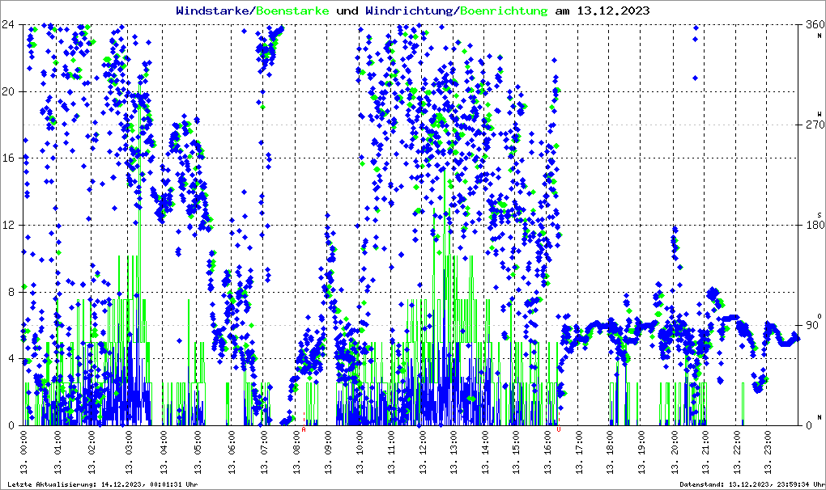
Task: Click the green 'Boenstarke' title word
Action: pyautogui.click(x=292, y=11)
